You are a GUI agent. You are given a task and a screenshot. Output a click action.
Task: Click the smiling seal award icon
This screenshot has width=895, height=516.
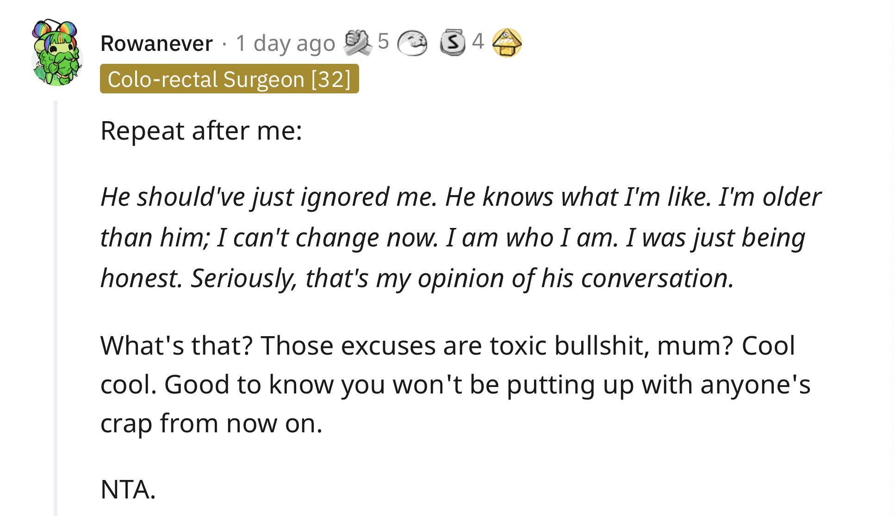click(412, 43)
